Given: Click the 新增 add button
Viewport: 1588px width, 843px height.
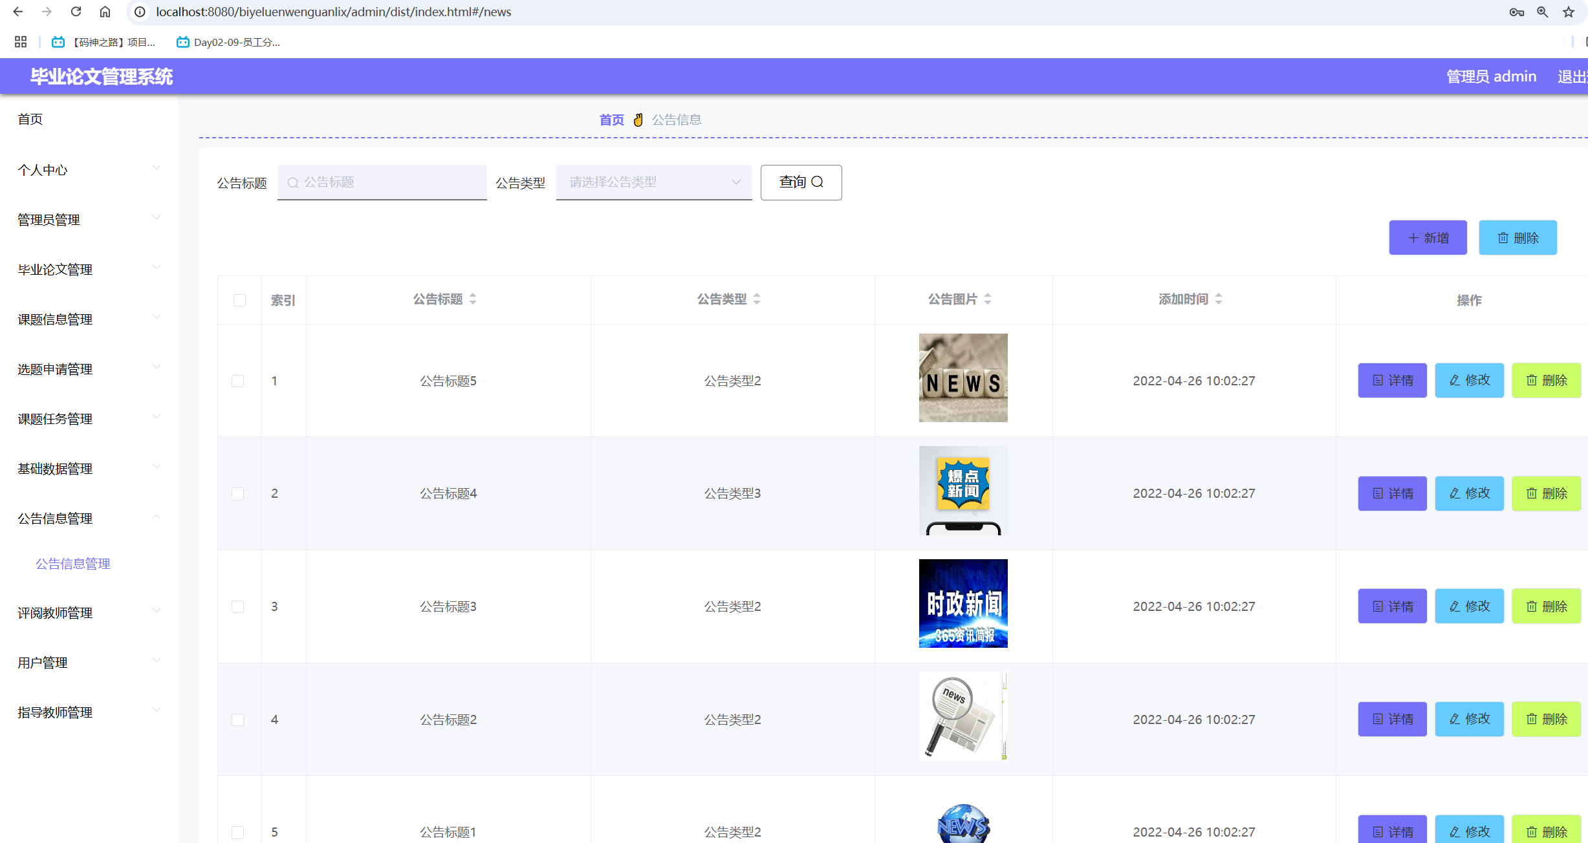Looking at the screenshot, I should [1428, 238].
